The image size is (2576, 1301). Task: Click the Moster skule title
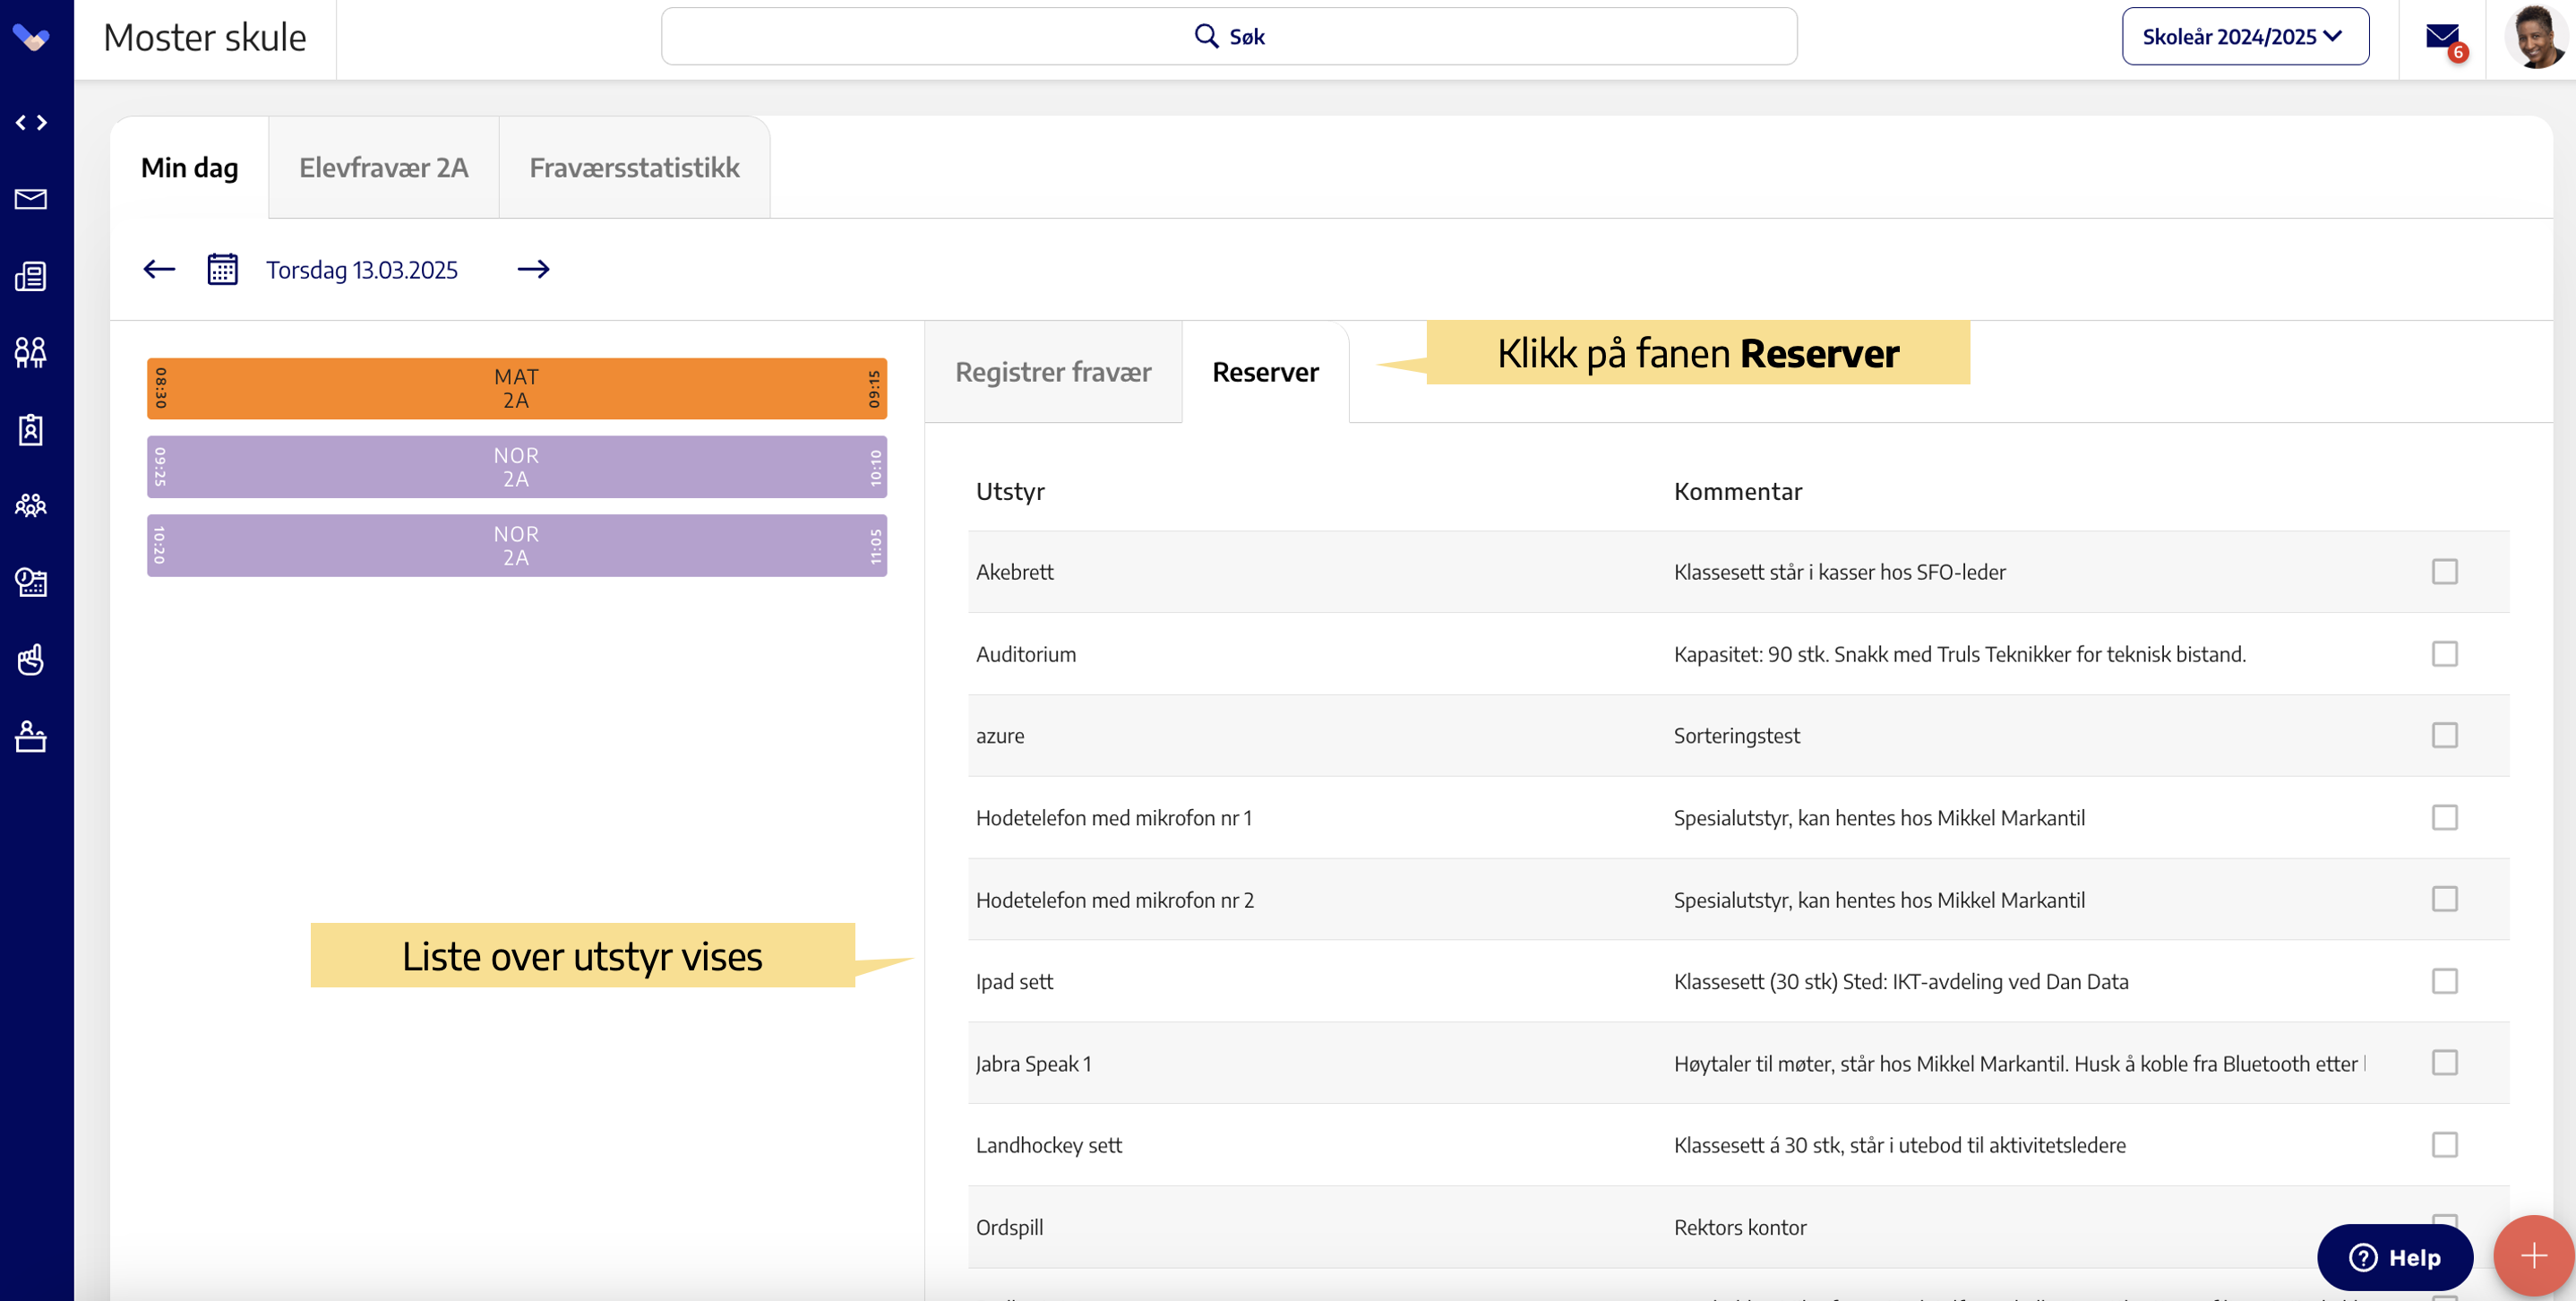[x=204, y=38]
